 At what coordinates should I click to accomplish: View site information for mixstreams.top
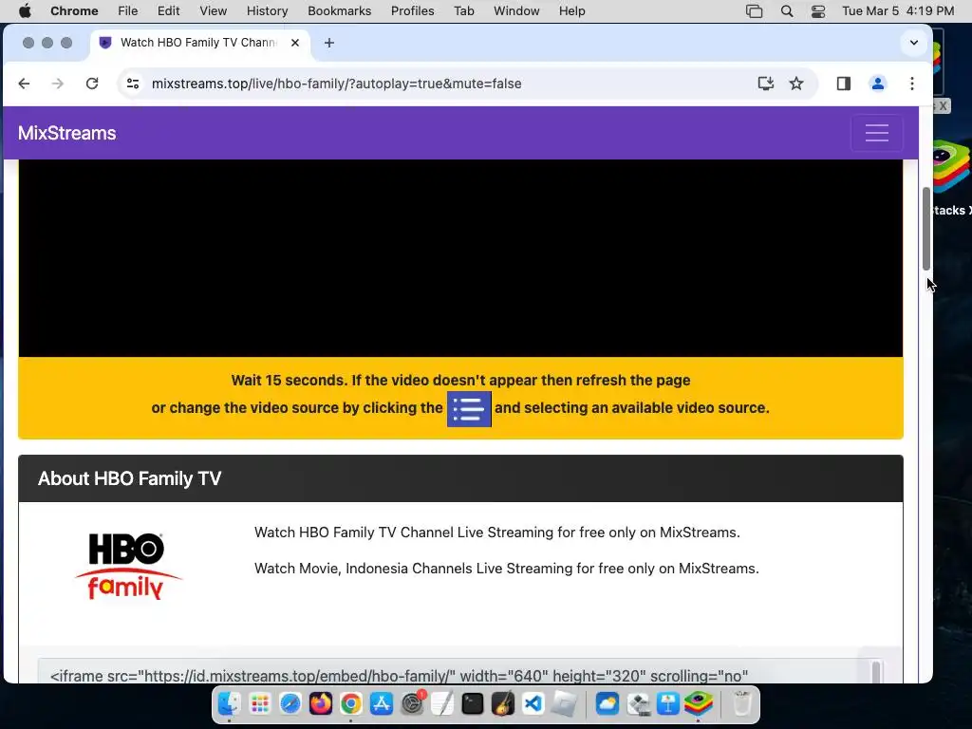tap(133, 84)
